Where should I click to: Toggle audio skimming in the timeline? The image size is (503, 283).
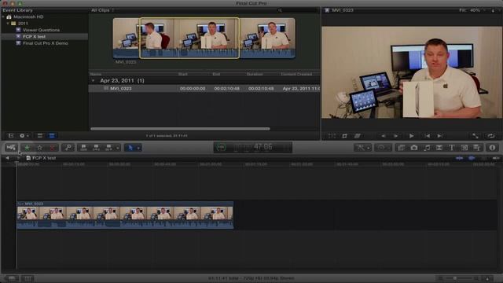pyautogui.click(x=472, y=158)
